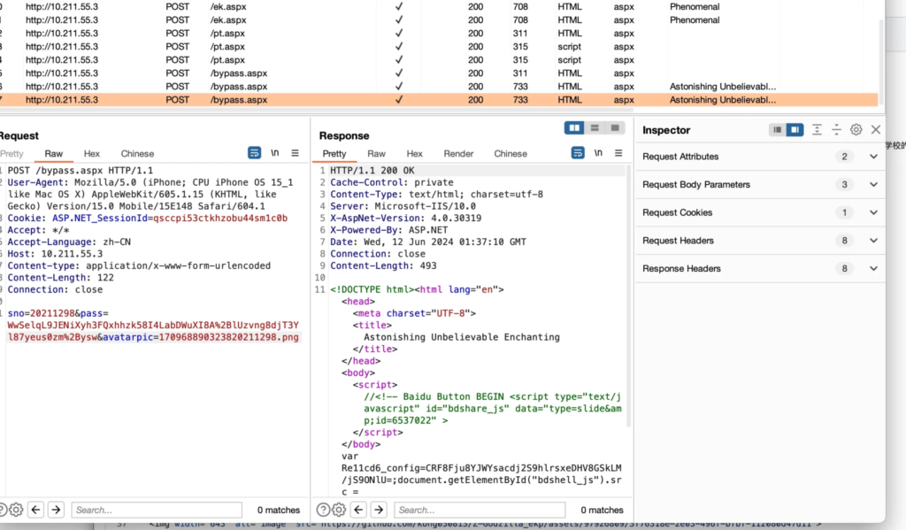Close the Inspector panel

tap(876, 130)
